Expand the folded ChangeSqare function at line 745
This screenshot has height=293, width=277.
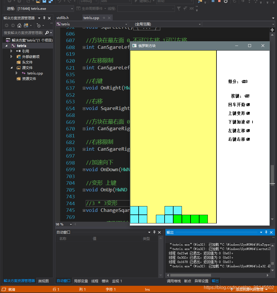[x=84, y=210]
